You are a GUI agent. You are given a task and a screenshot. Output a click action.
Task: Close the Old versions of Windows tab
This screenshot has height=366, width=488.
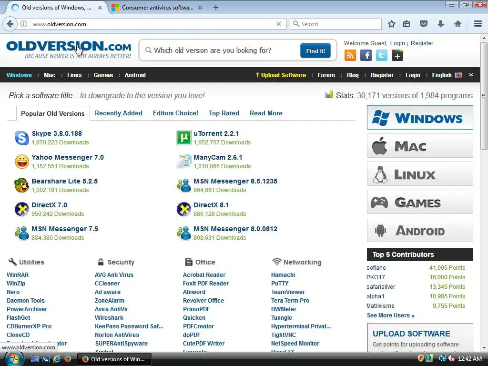(x=100, y=8)
